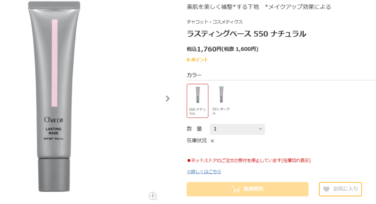The height and width of the screenshot is (204, 376).
Task: Click the × stock status mark
Action: click(x=212, y=141)
